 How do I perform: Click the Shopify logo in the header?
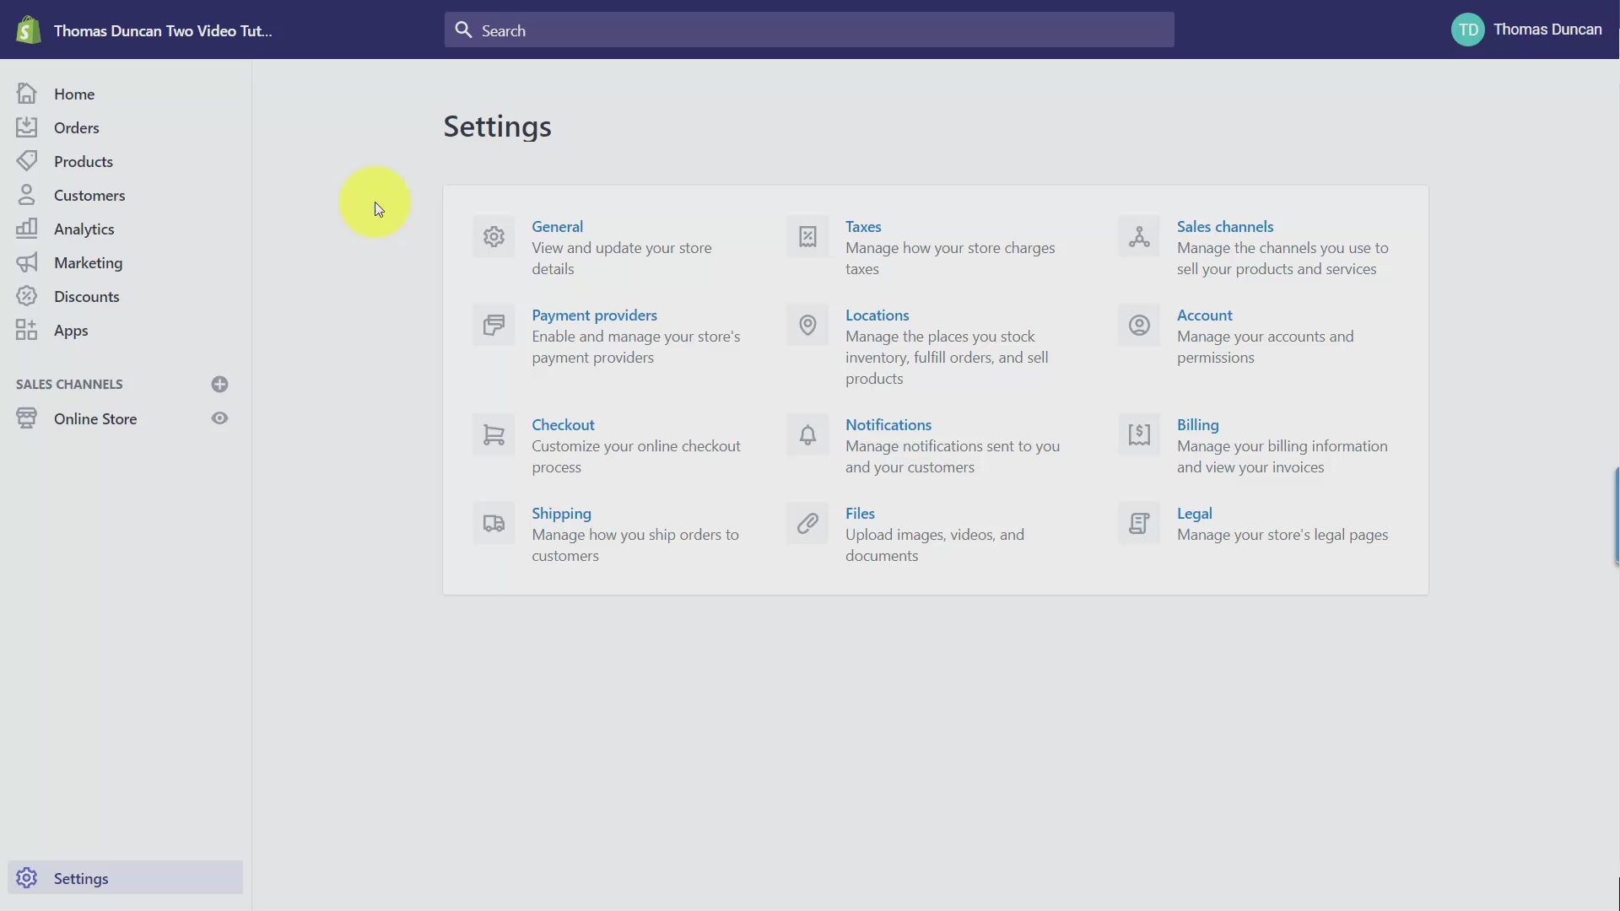pyautogui.click(x=28, y=30)
